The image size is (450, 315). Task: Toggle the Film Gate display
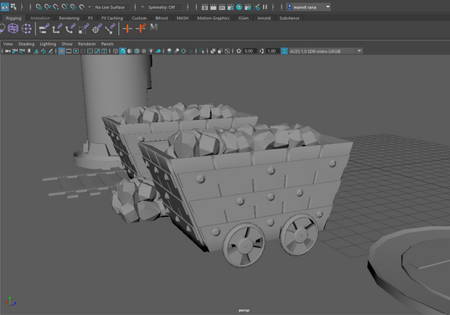[69, 51]
